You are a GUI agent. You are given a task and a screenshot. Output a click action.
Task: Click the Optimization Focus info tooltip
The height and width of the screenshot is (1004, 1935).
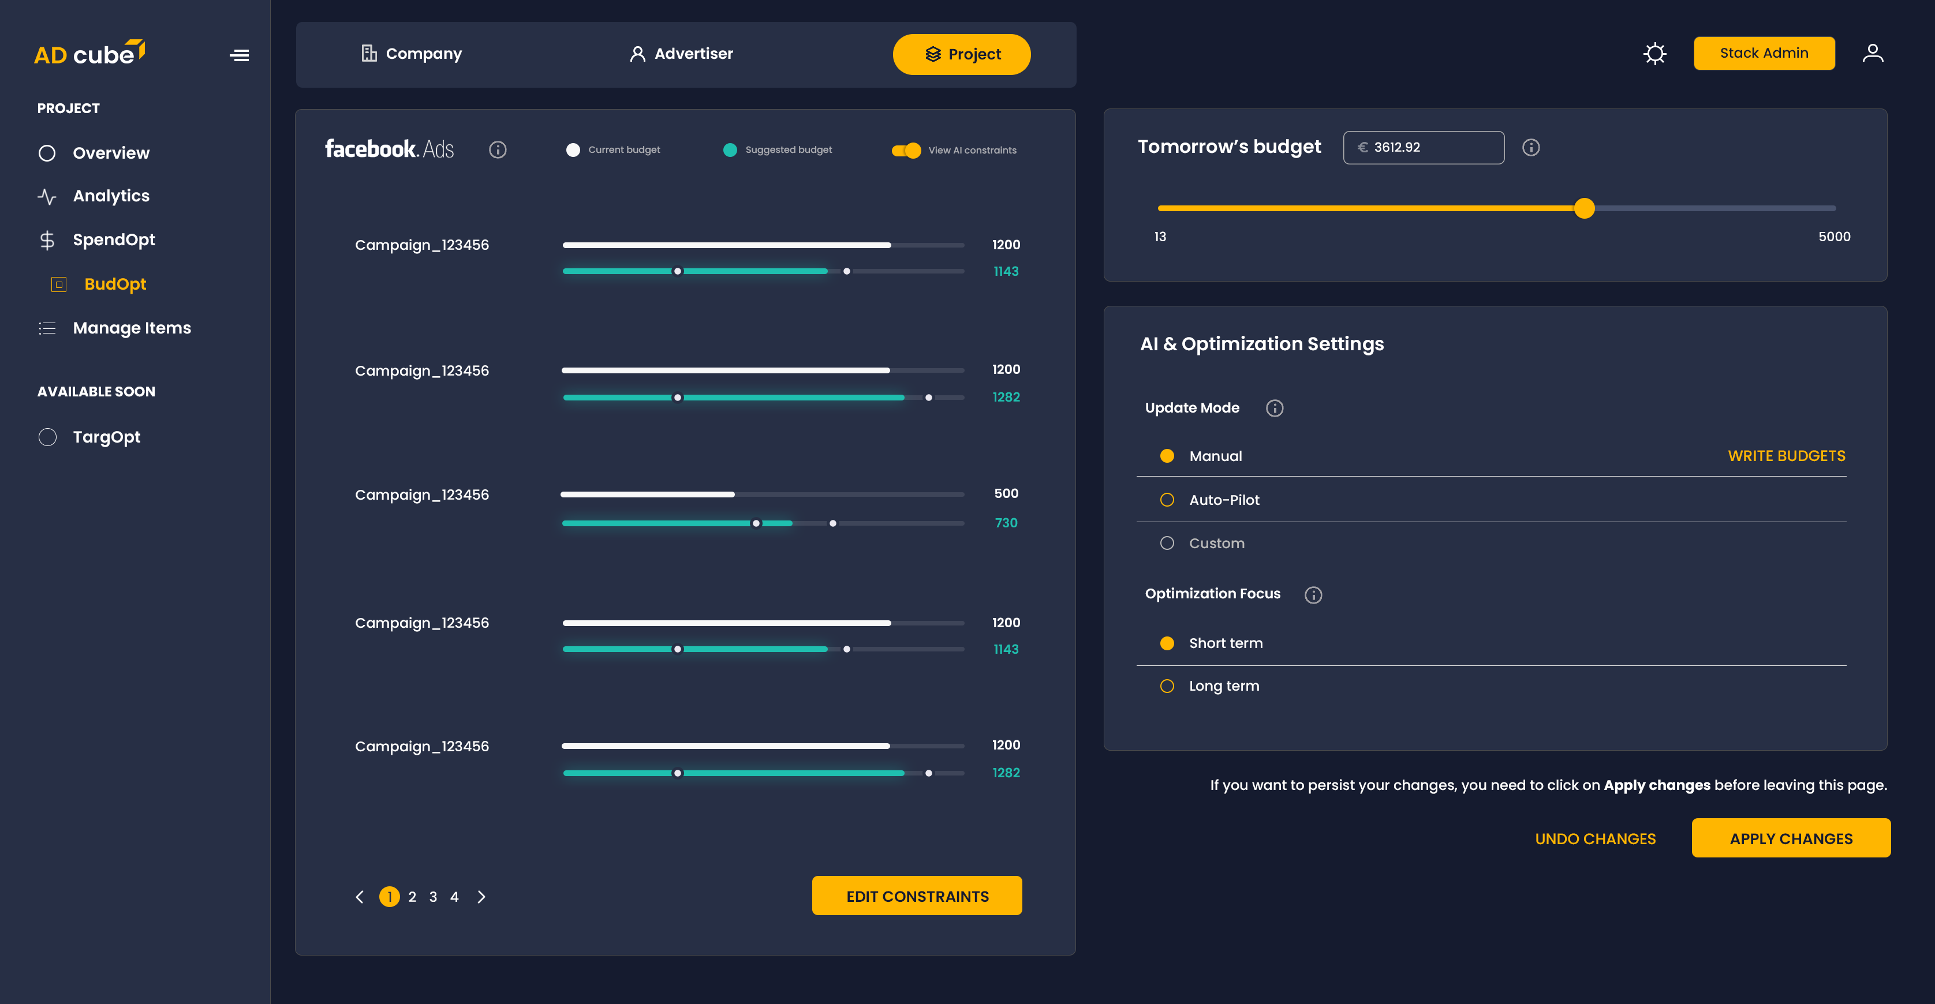1313,595
